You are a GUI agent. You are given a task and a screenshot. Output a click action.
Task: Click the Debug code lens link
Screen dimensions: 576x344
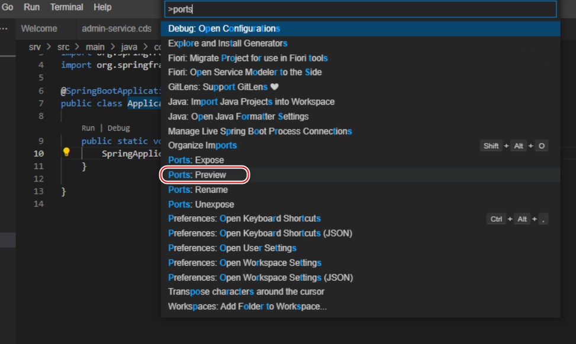[x=118, y=128]
